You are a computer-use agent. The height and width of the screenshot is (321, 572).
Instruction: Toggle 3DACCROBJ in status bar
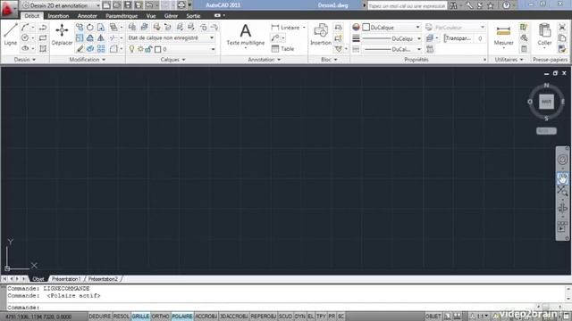234,317
